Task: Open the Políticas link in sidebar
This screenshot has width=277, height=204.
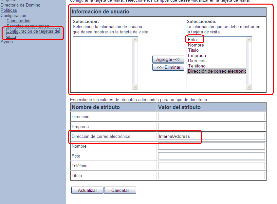Action: click(9, 10)
